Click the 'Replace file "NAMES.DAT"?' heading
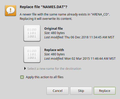Screen dimensions: 120x99 point(43,7)
